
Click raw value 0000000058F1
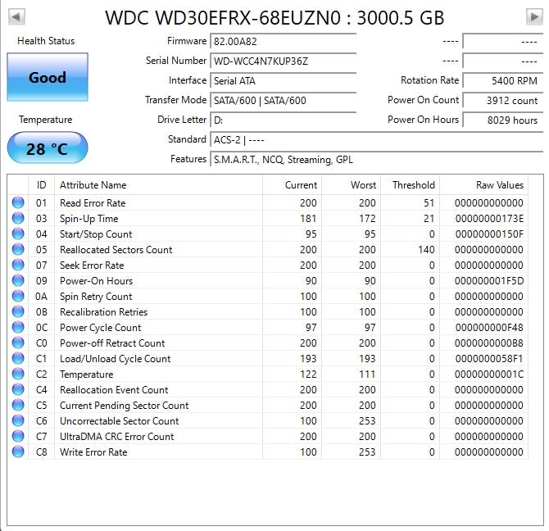[489, 359]
